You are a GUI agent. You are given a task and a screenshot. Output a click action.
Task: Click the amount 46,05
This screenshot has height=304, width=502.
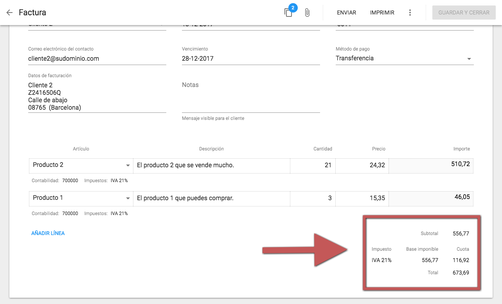point(462,197)
